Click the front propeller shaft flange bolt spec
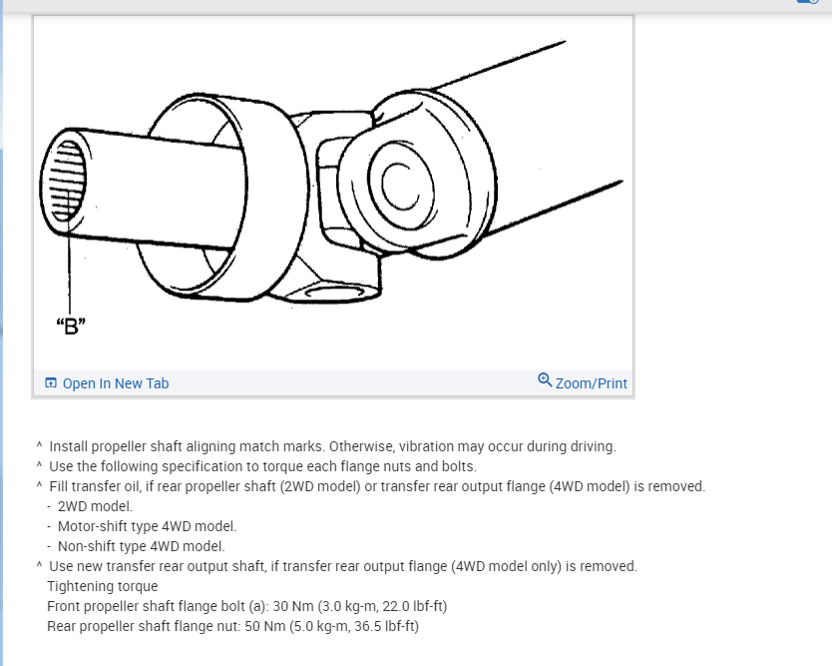 point(246,606)
